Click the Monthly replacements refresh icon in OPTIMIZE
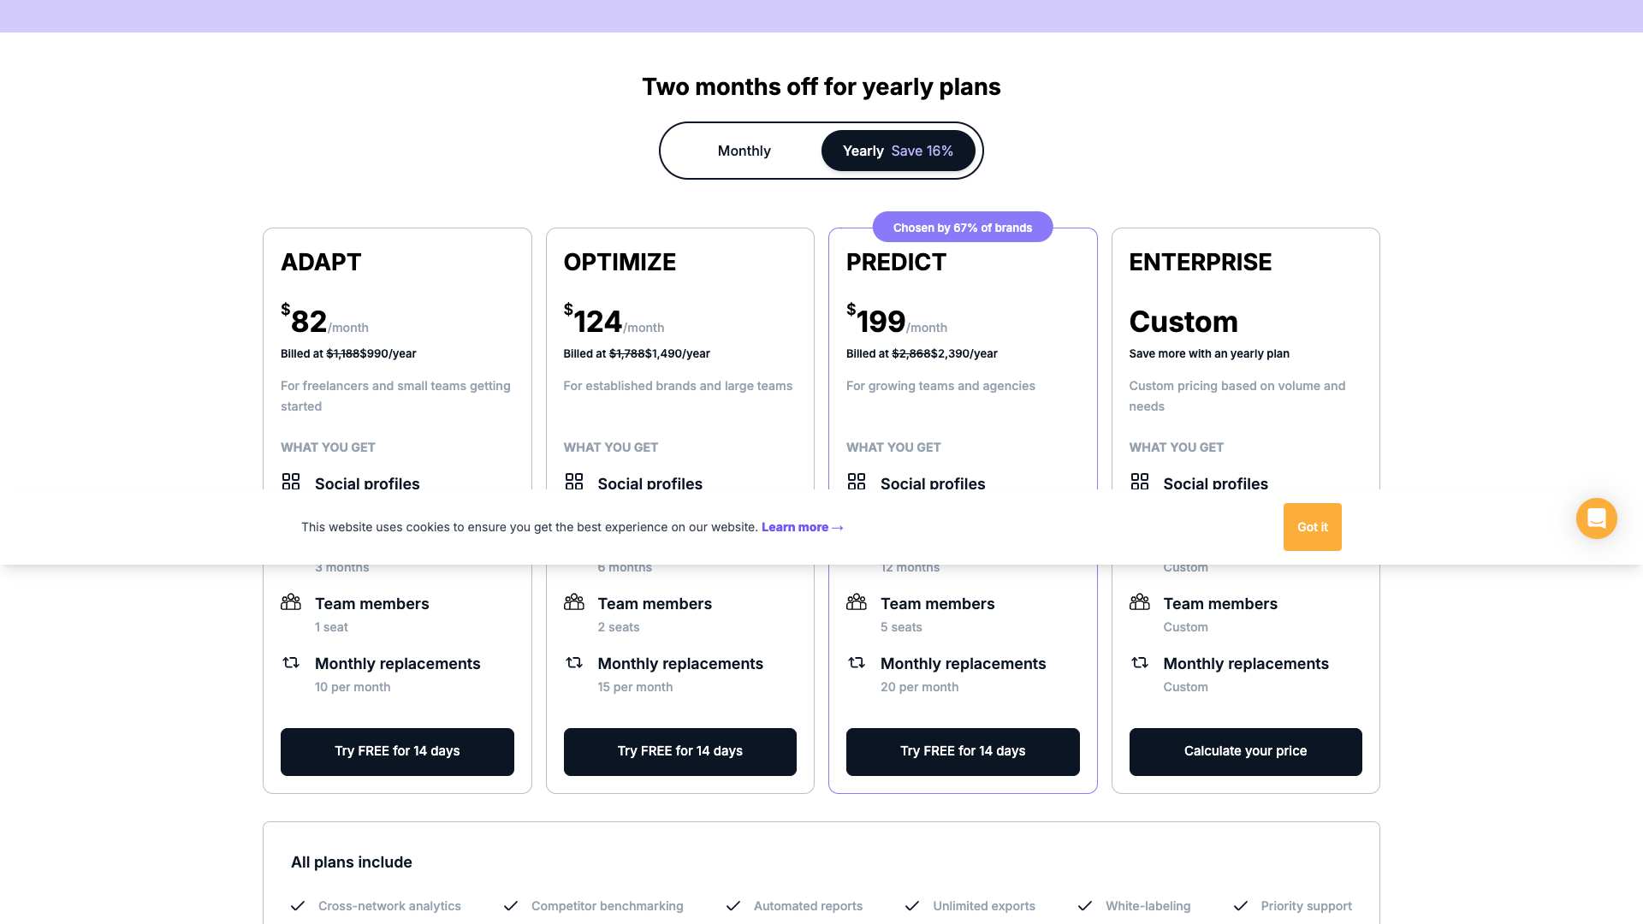The image size is (1643, 924). coord(573,662)
